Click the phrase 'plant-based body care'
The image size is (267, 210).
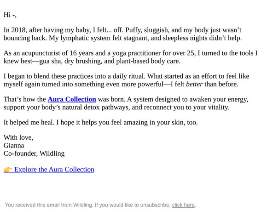(x=148, y=61)
